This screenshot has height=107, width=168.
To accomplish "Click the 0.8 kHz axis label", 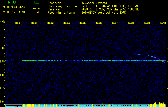I will [x=2, y=75].
